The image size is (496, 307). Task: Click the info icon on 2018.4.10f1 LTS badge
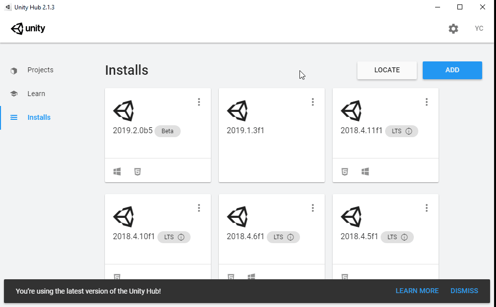(181, 237)
